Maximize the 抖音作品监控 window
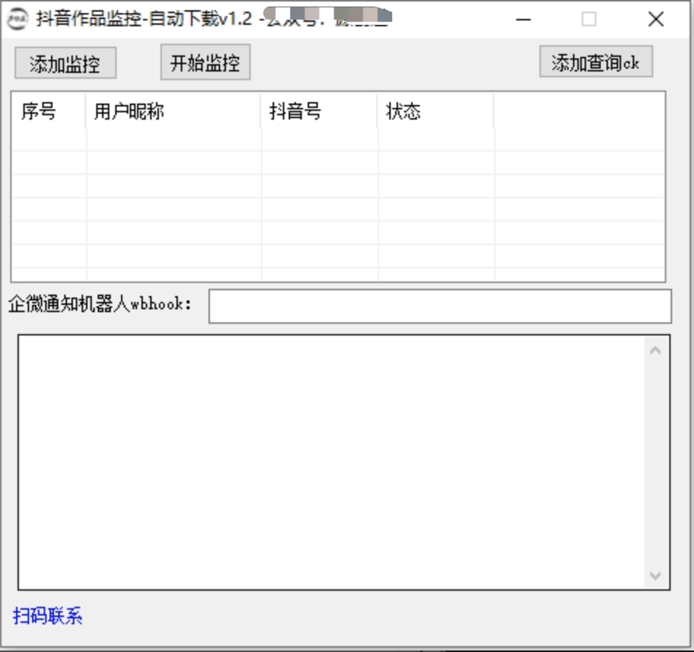The image size is (694, 652). pyautogui.click(x=589, y=20)
